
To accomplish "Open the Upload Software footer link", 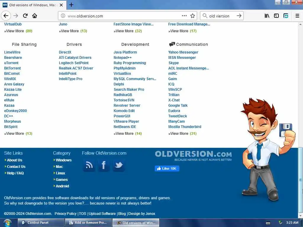I will click(102, 214).
